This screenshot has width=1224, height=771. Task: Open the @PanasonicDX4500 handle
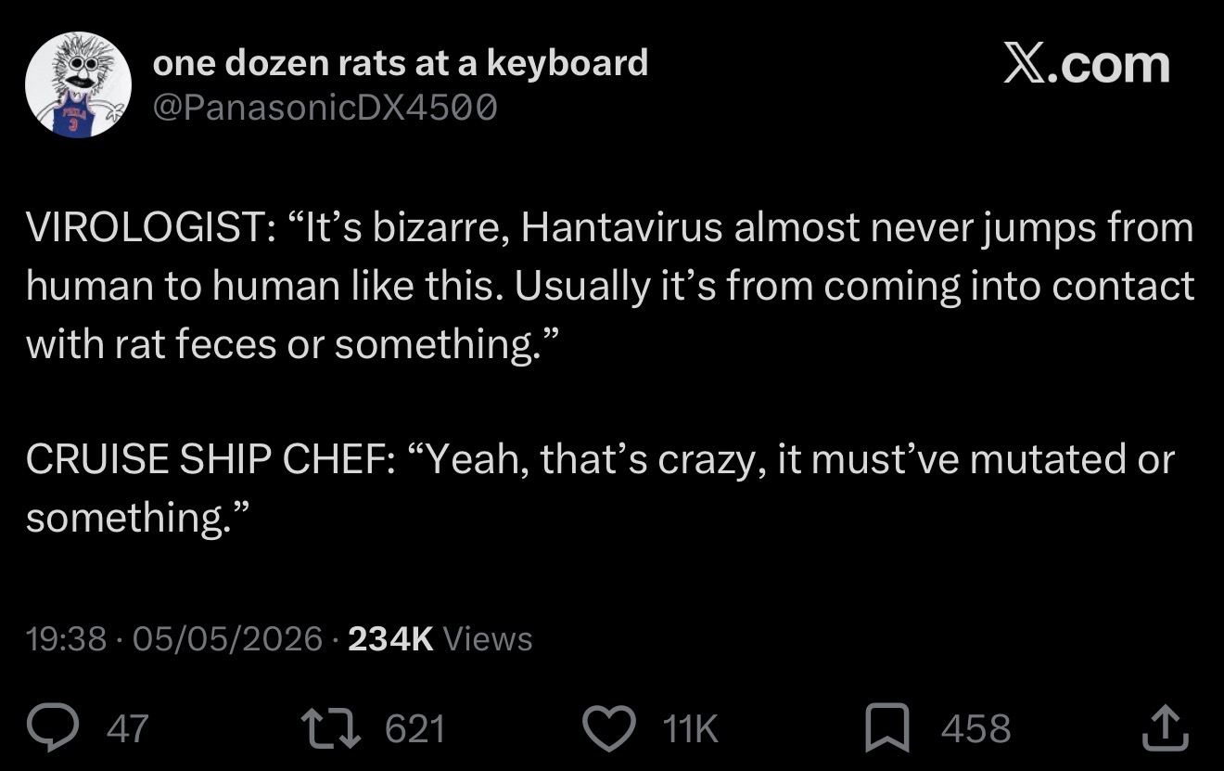(x=325, y=109)
